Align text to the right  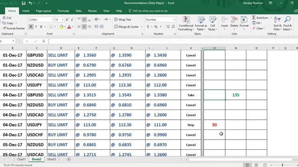(89, 27)
